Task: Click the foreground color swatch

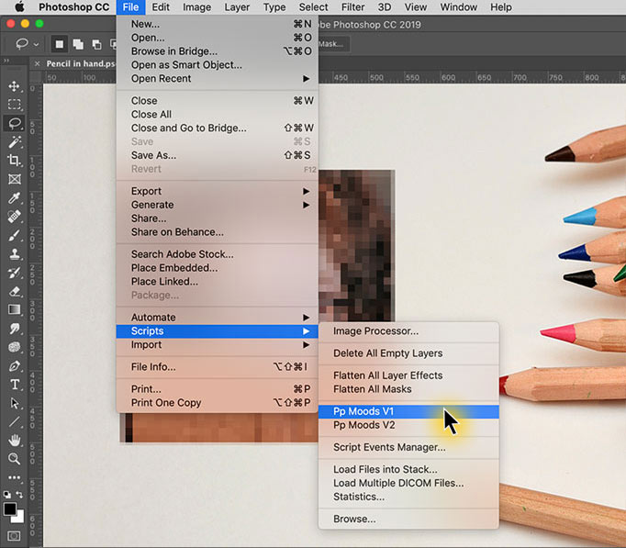Action: pyautogui.click(x=9, y=509)
